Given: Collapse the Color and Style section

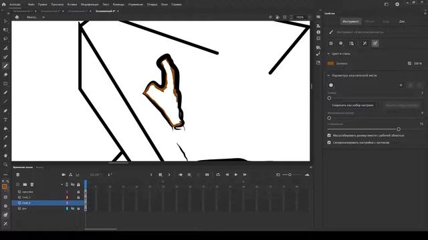Looking at the screenshot, I should [x=328, y=53].
